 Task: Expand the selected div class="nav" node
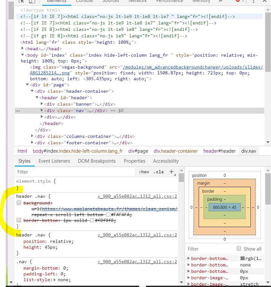click(x=42, y=110)
